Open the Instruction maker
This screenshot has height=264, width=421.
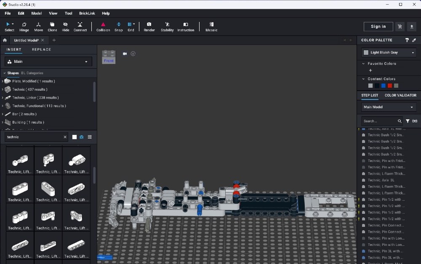[x=186, y=27]
